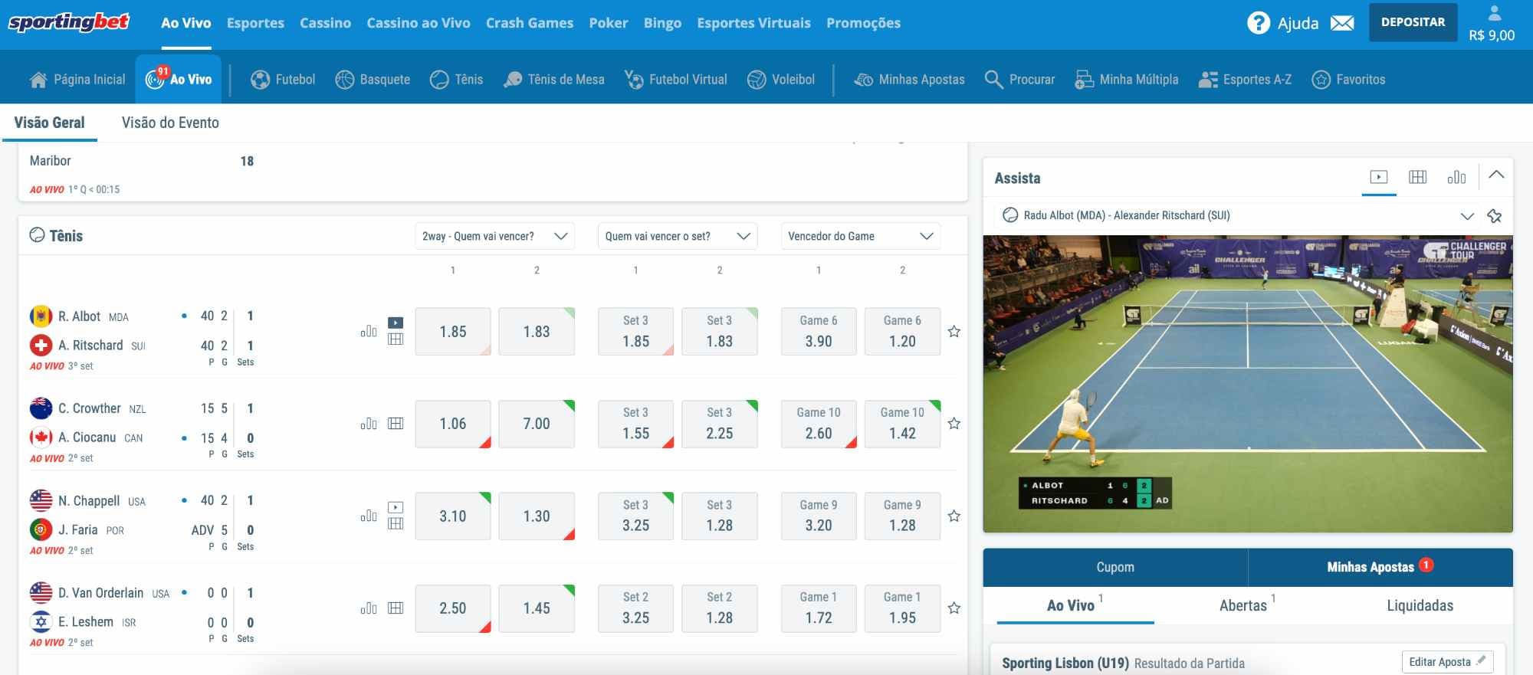The image size is (1533, 675).
Task: Favorite the Crowther vs Ciocanu match
Action: pos(954,424)
